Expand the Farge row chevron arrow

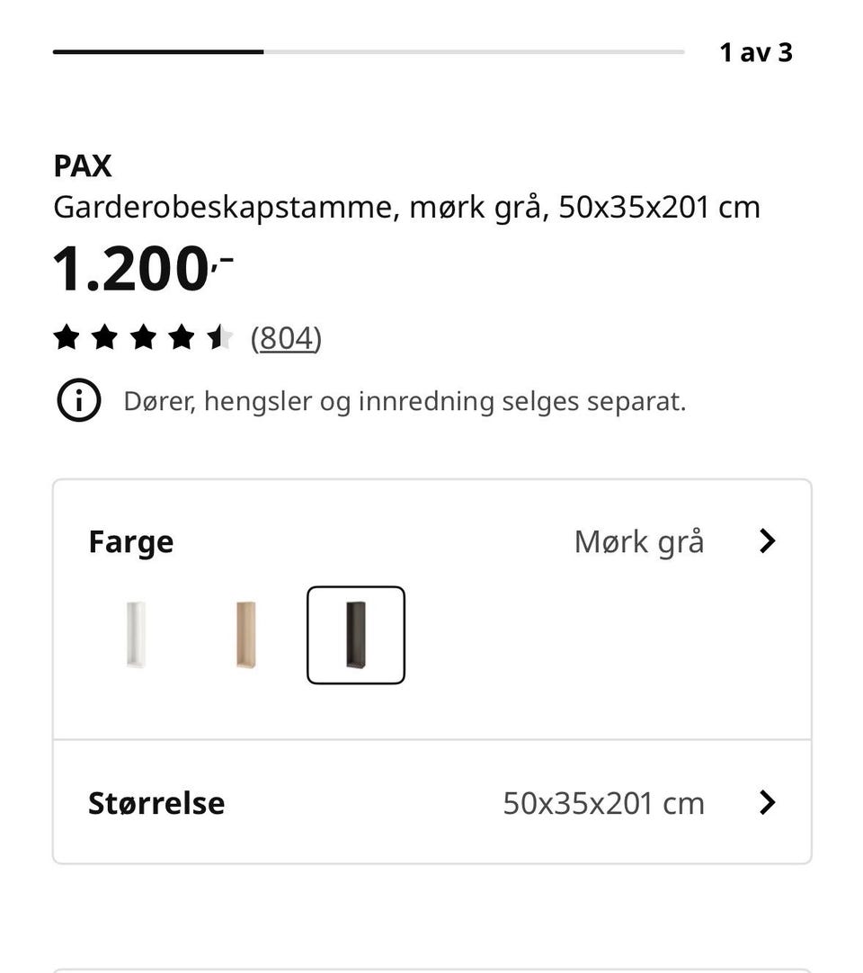coord(768,541)
